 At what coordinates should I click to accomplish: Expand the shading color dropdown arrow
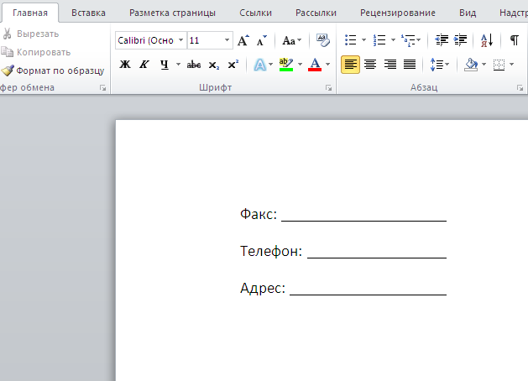pyautogui.click(x=484, y=65)
